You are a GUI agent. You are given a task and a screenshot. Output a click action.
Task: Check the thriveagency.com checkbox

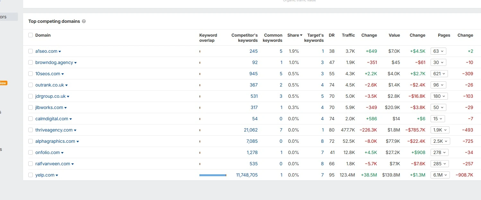click(x=31, y=130)
